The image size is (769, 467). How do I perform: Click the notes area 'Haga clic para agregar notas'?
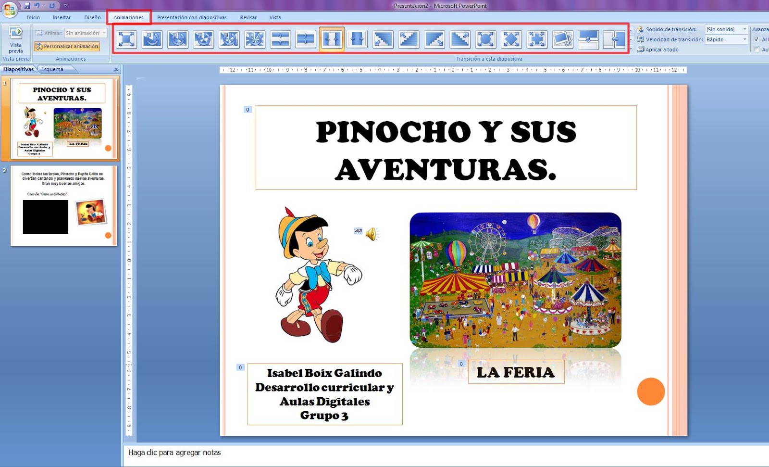[174, 452]
